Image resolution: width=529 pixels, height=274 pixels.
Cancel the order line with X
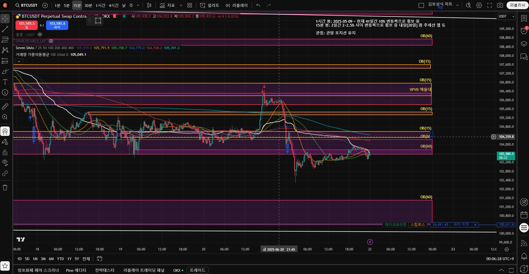[x=475, y=225]
